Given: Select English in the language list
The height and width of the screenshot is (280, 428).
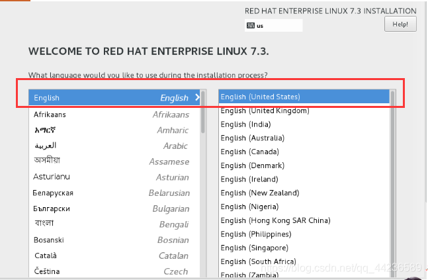Looking at the screenshot, I should tap(114, 98).
